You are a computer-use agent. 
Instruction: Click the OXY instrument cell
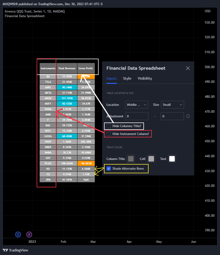pyautogui.click(x=48, y=158)
